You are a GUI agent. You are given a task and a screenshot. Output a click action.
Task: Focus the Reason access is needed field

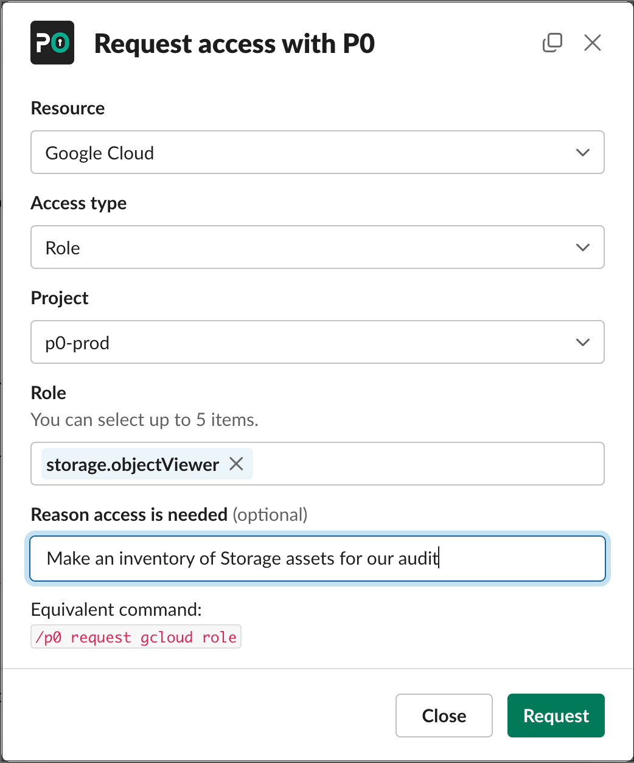(318, 559)
